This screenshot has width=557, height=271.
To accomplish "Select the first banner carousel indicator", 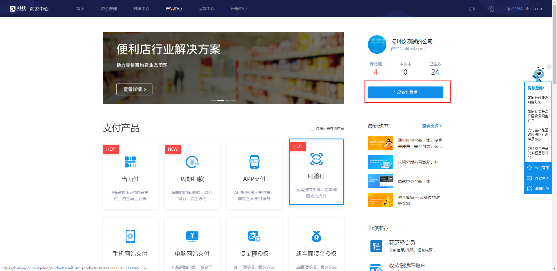I will 214,100.
